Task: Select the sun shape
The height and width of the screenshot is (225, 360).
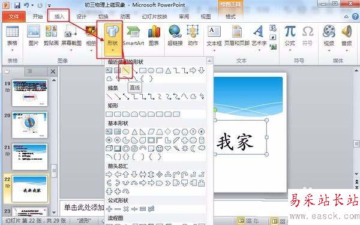Action: coord(185,149)
